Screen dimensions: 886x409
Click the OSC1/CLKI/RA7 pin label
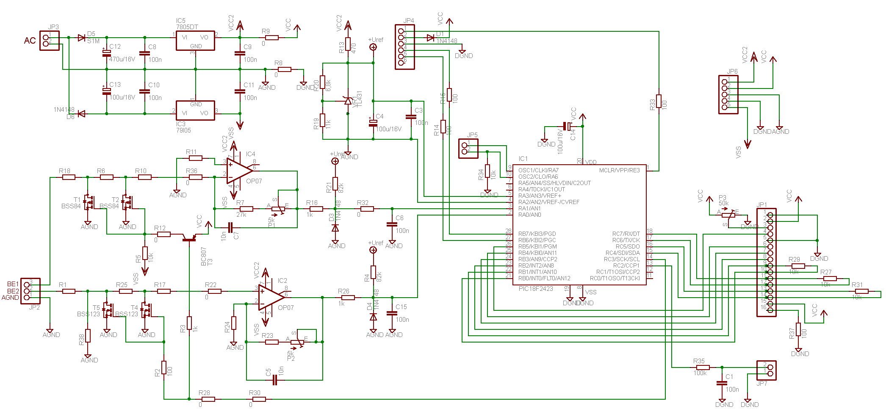tap(538, 170)
